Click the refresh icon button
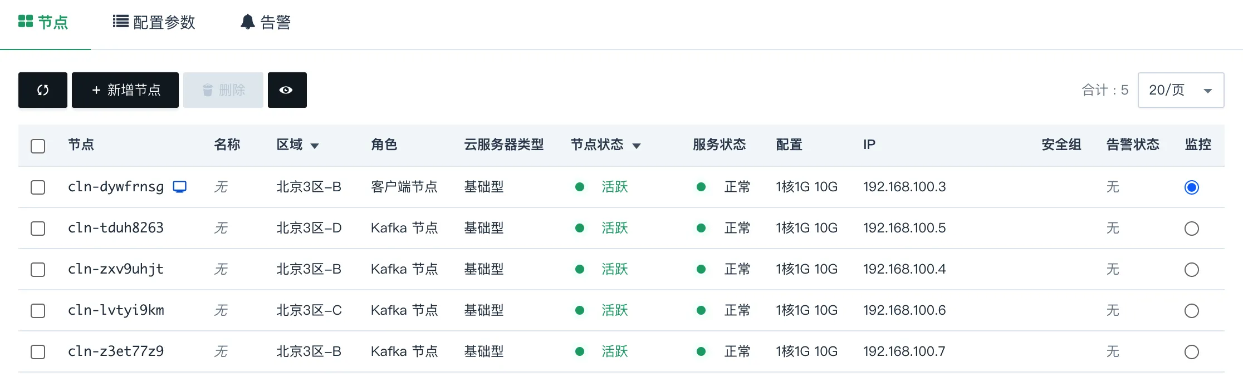The width and height of the screenshot is (1243, 377). coord(43,90)
